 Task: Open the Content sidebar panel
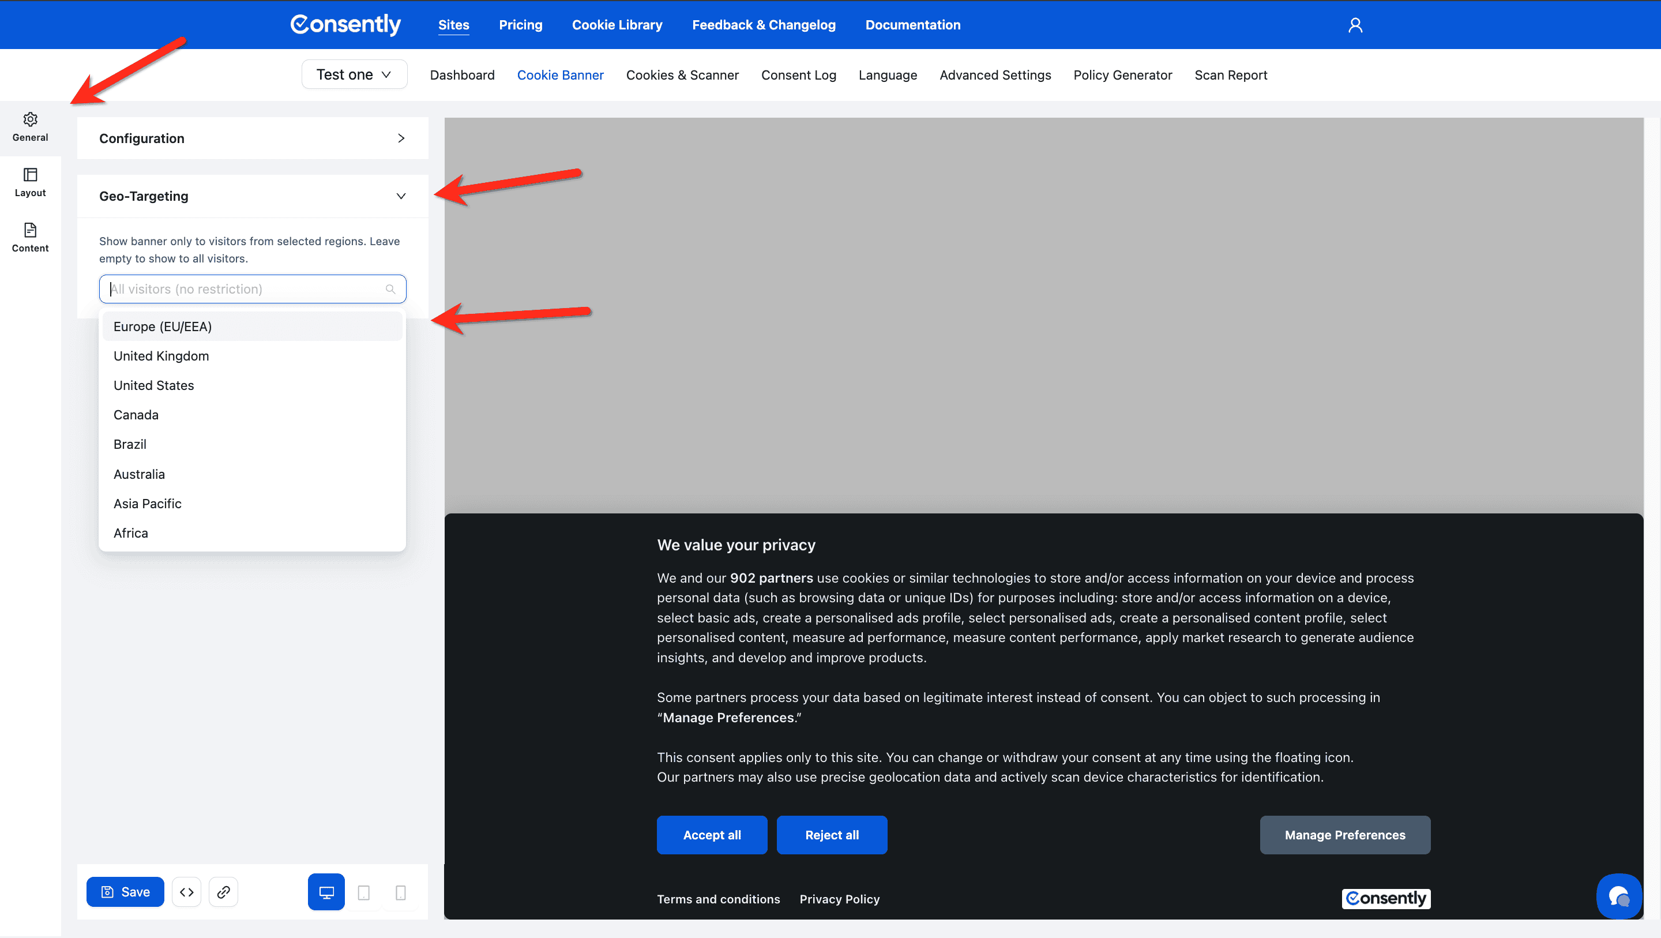29,238
